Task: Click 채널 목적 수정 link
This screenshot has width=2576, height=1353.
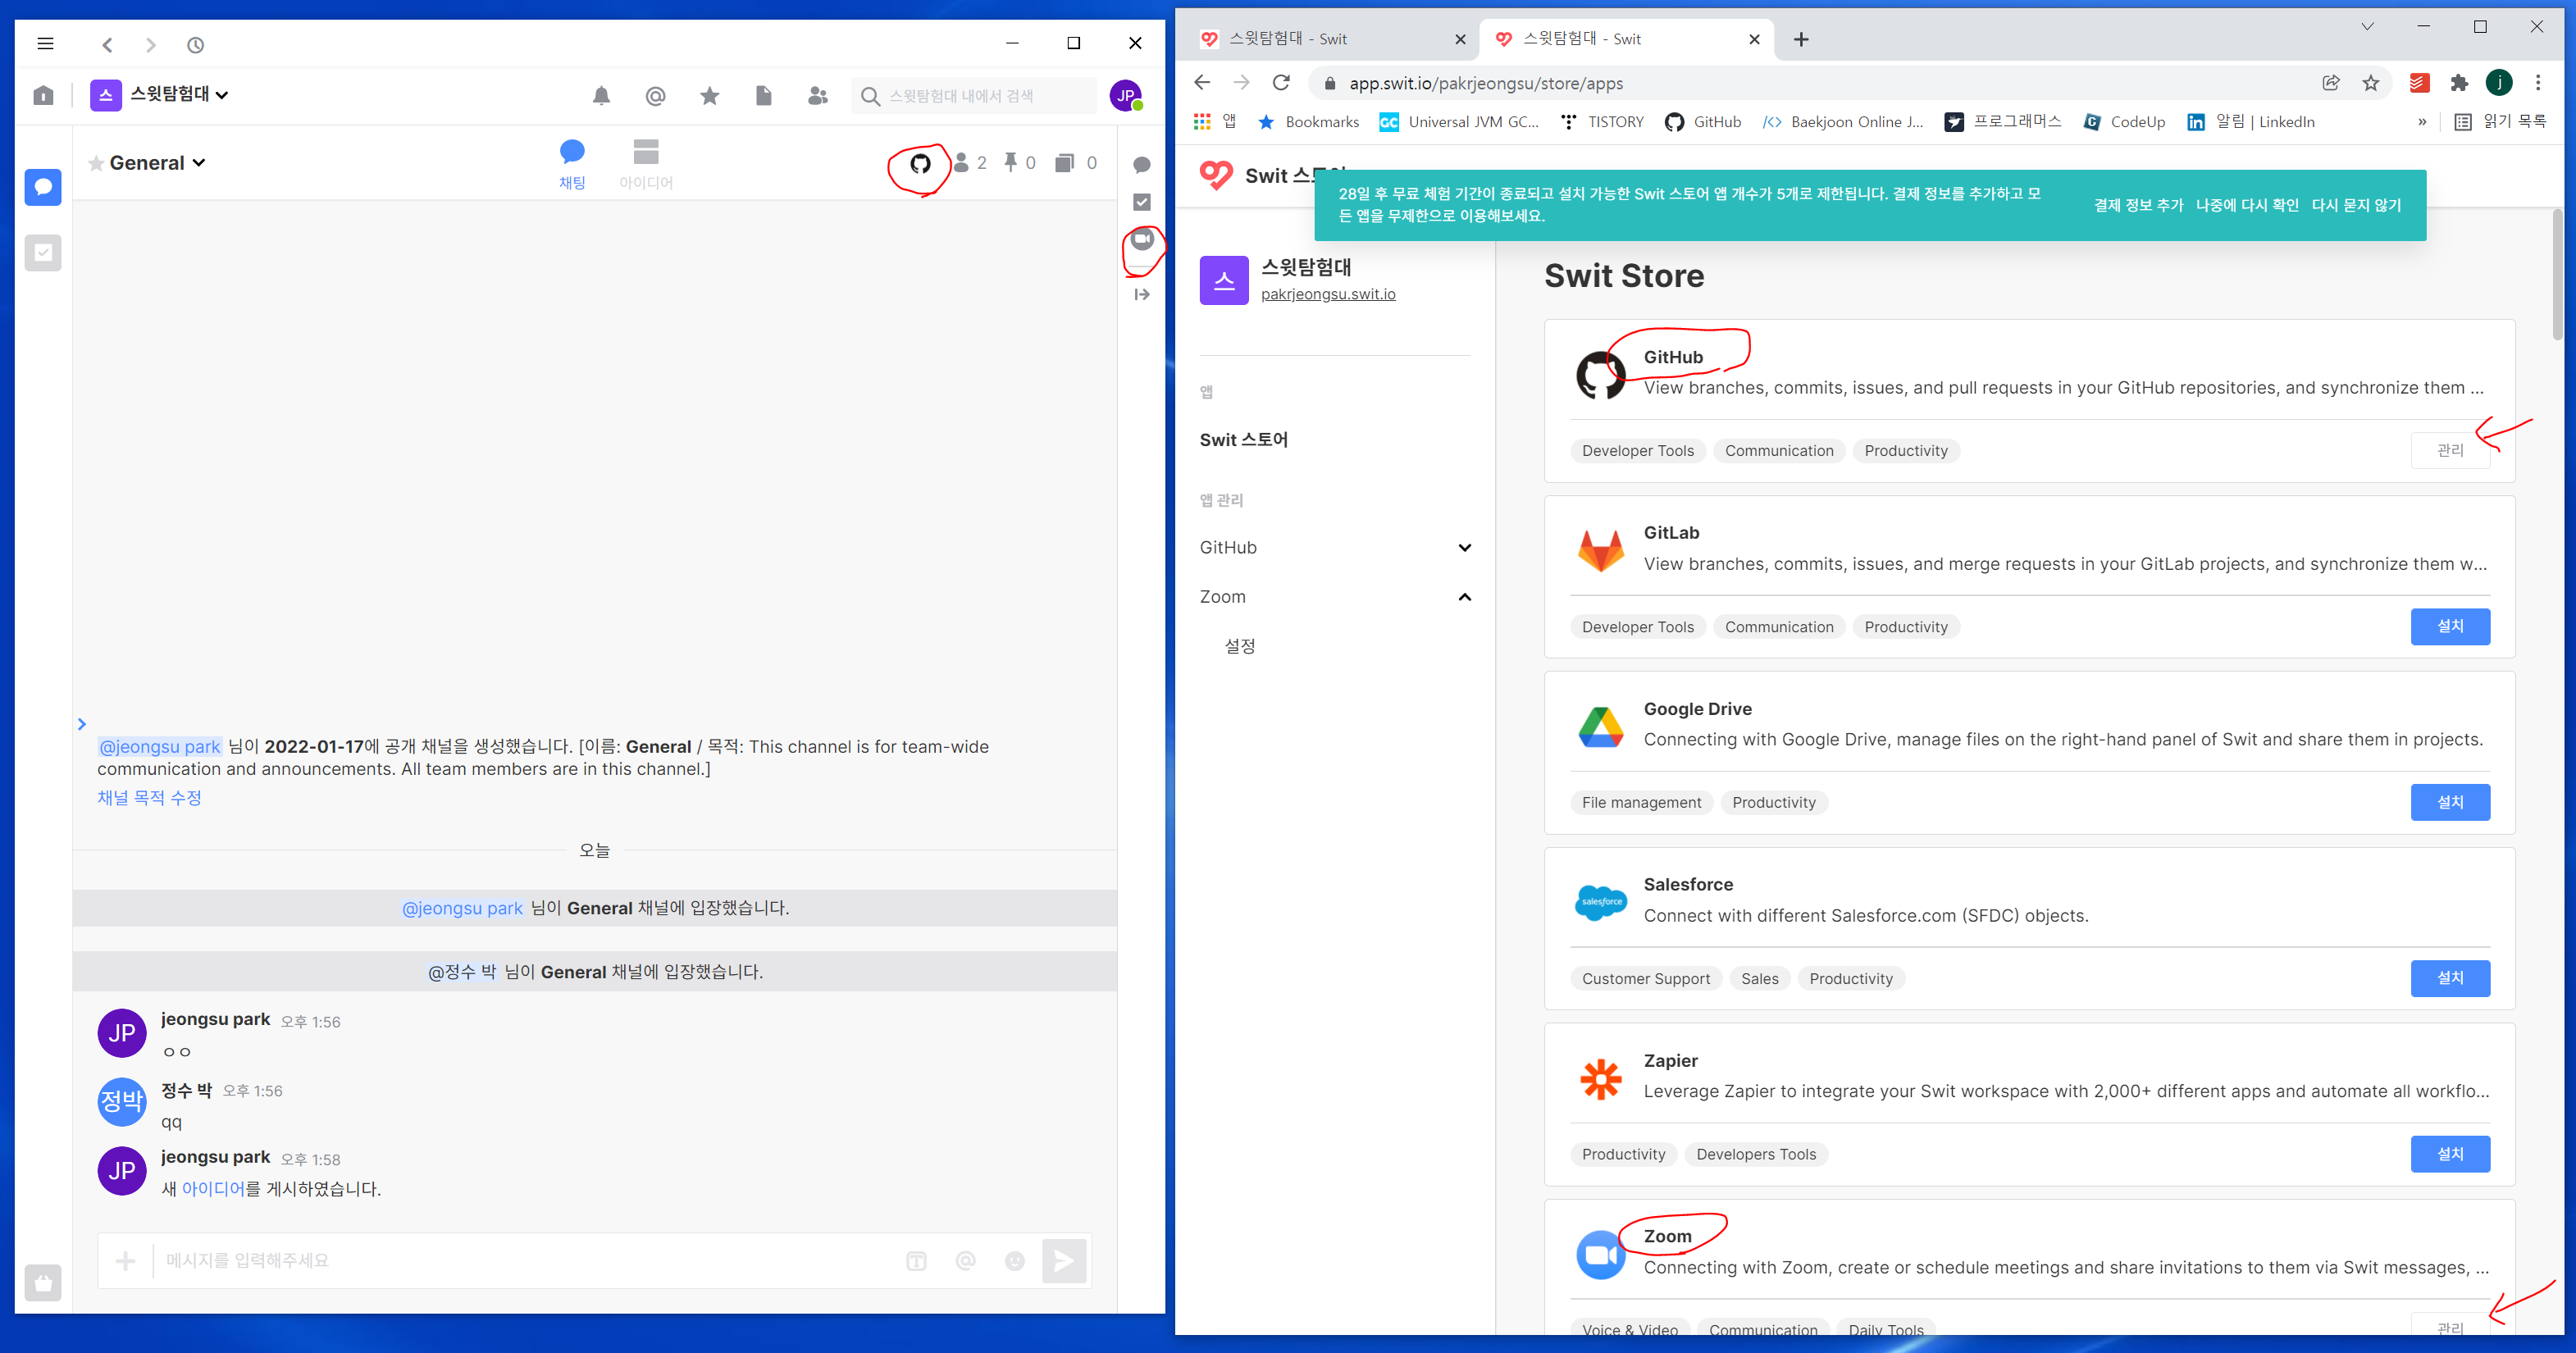Action: tap(149, 798)
